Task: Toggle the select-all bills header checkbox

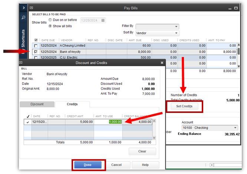Action: (x=36, y=40)
